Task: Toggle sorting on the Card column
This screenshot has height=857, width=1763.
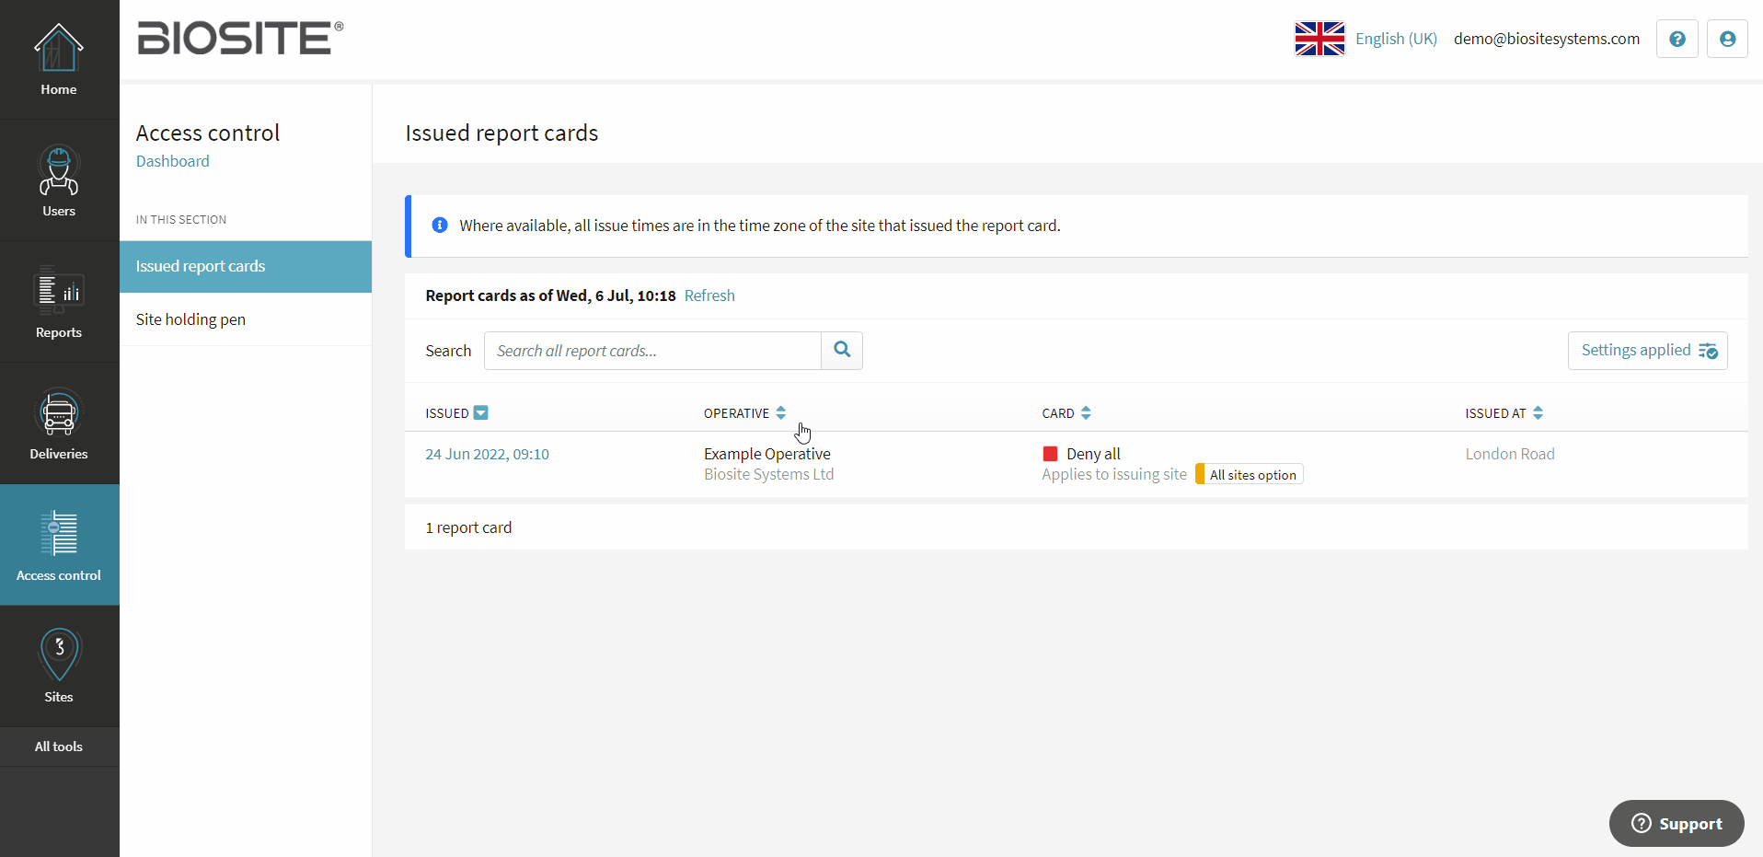Action: click(1085, 412)
